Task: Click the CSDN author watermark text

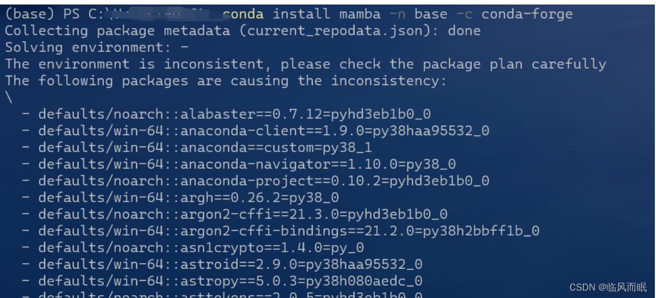Action: (x=609, y=287)
